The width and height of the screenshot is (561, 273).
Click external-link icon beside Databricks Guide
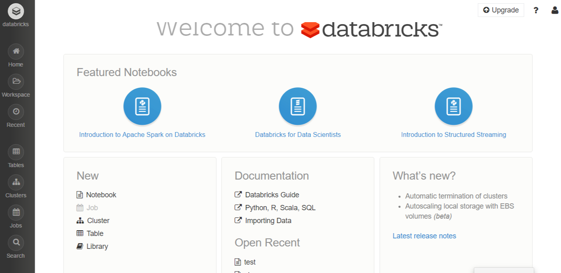point(238,195)
